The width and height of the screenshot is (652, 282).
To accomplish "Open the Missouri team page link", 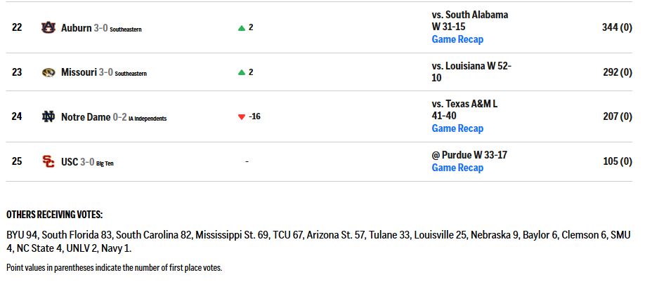I will coord(79,72).
